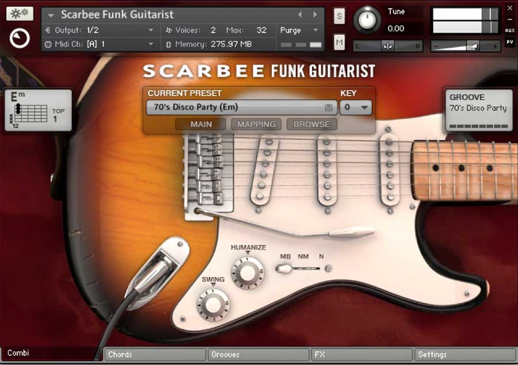Turn the HUMANIZE knob
The image size is (518, 365).
[x=247, y=272]
